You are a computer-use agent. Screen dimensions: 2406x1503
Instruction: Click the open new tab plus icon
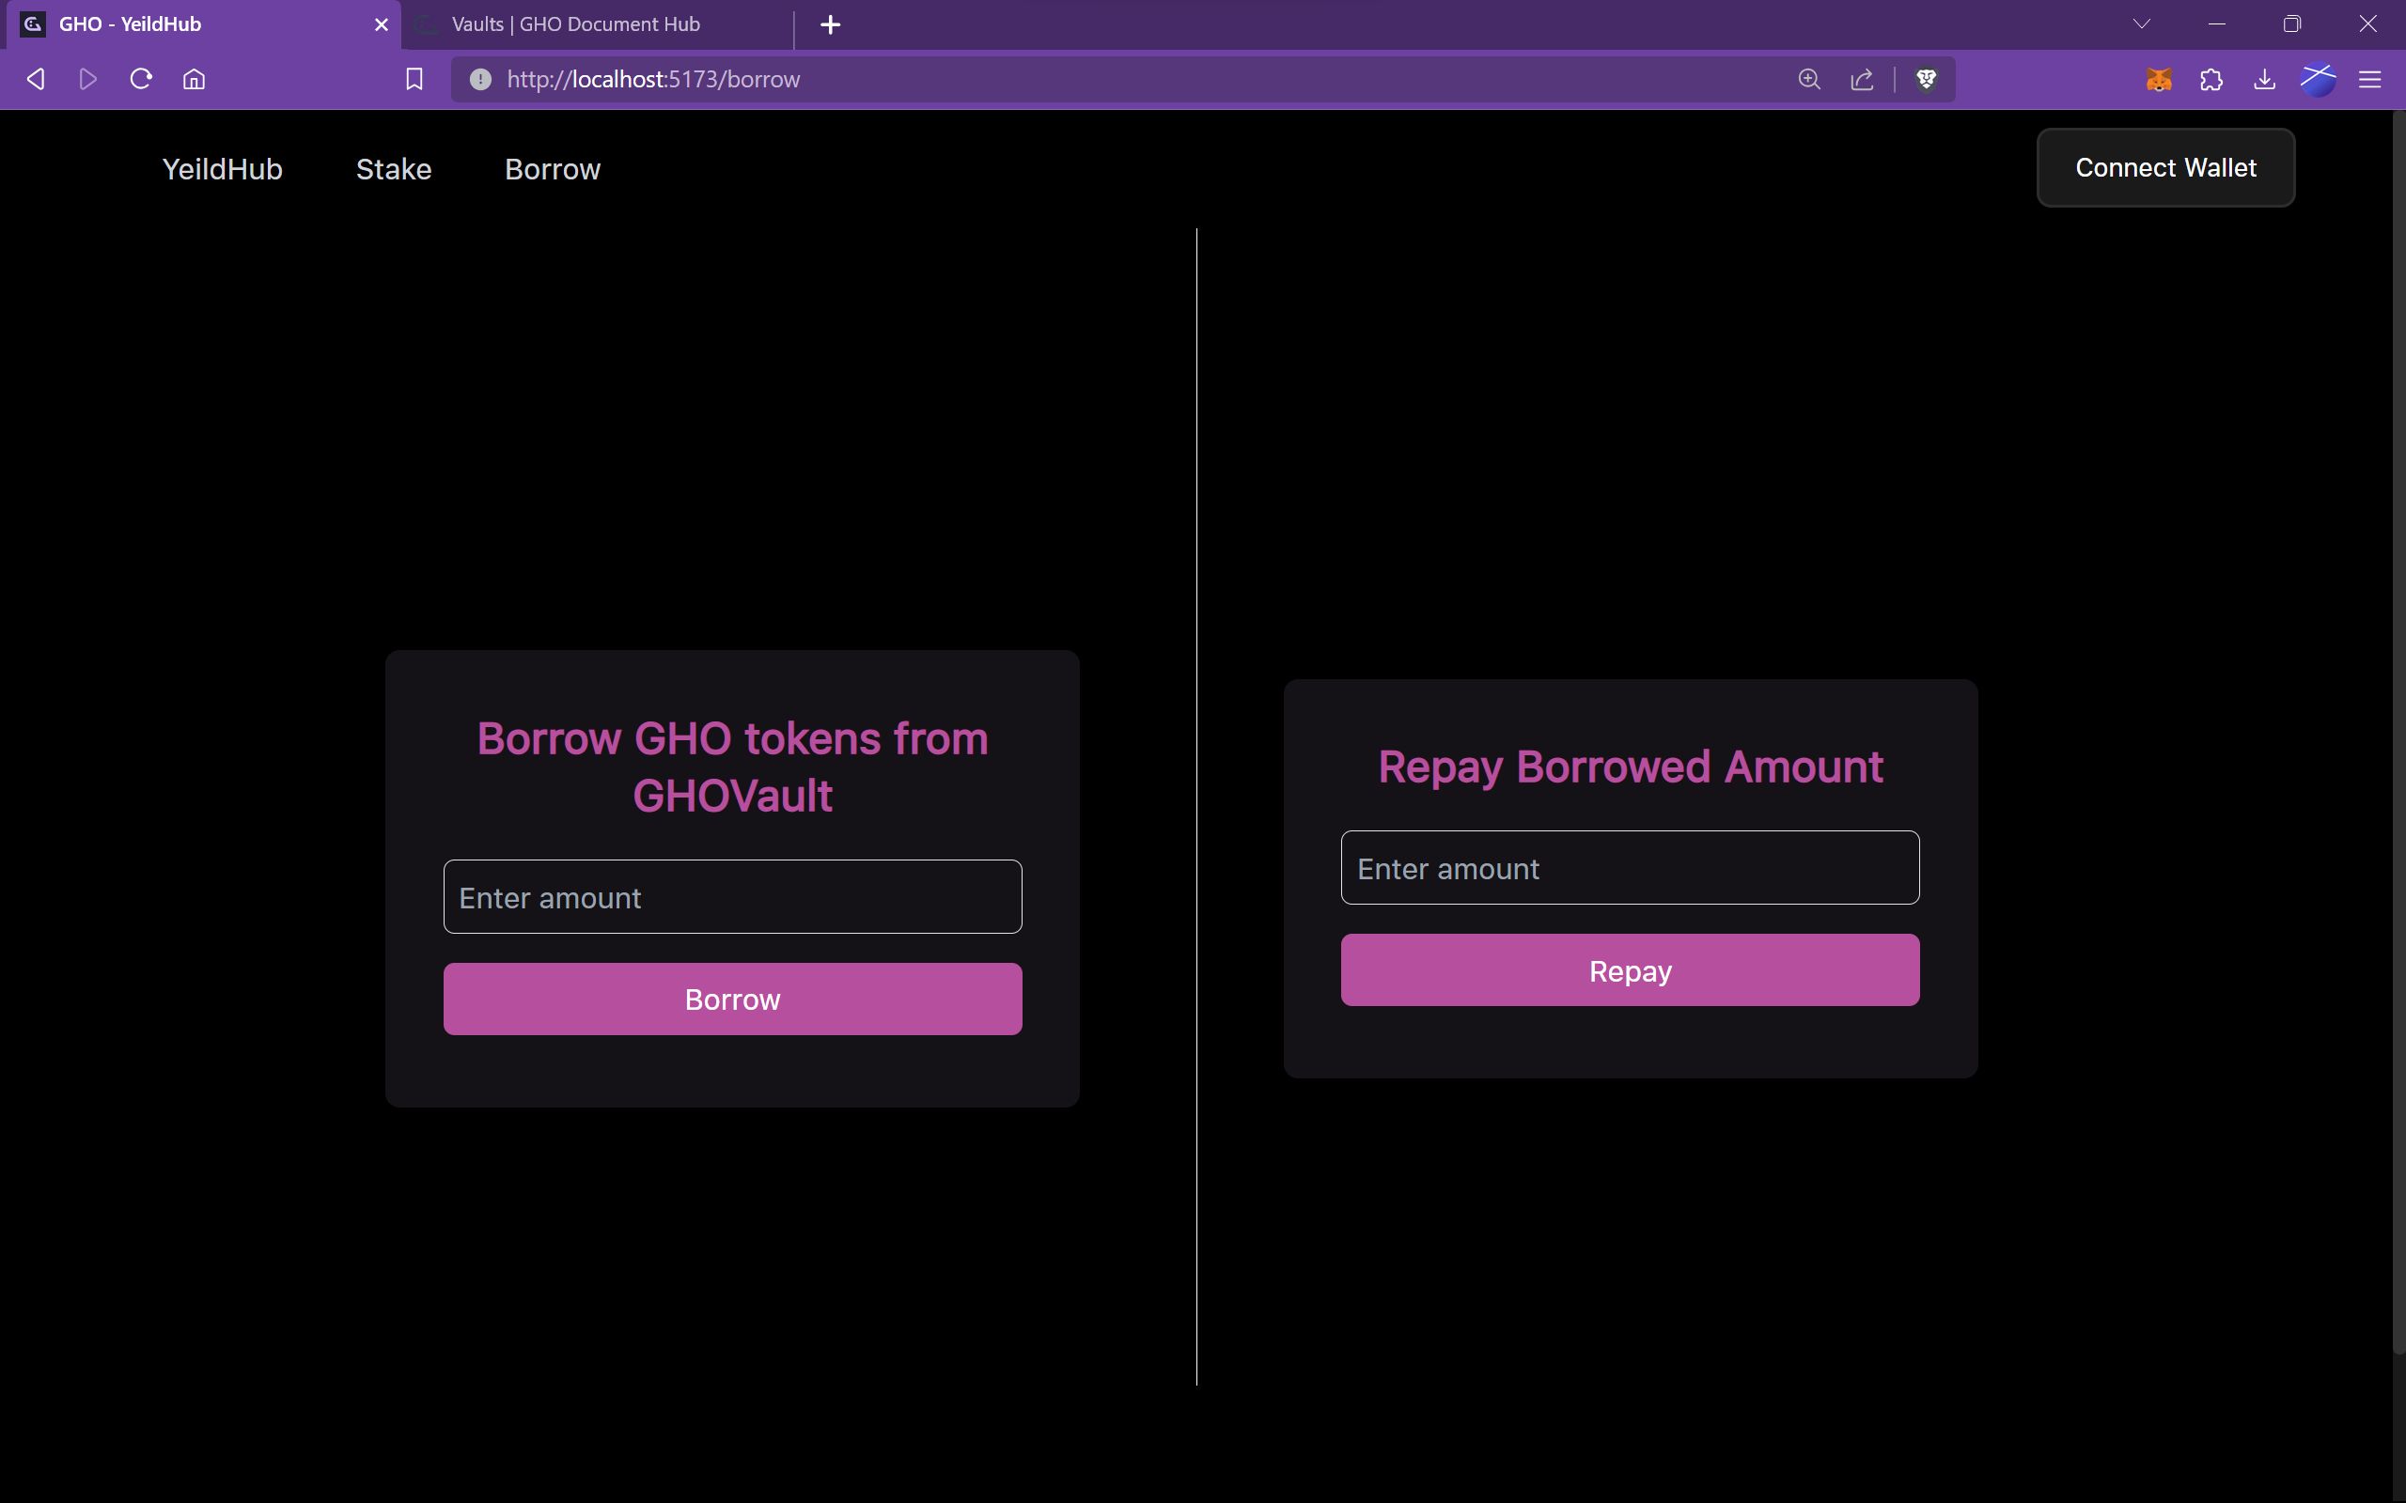point(830,23)
